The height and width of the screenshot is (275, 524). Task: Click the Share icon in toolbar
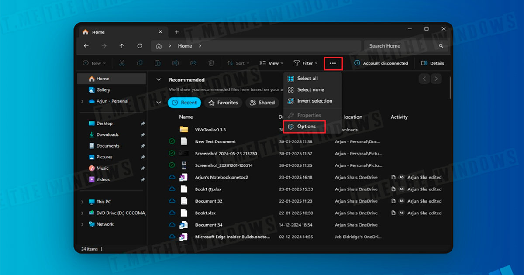click(x=193, y=63)
